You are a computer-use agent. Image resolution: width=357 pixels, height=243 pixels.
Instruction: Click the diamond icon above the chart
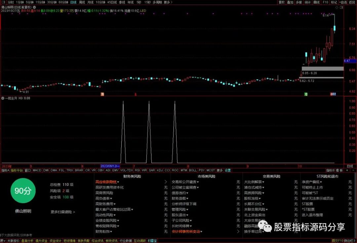[x=337, y=7]
